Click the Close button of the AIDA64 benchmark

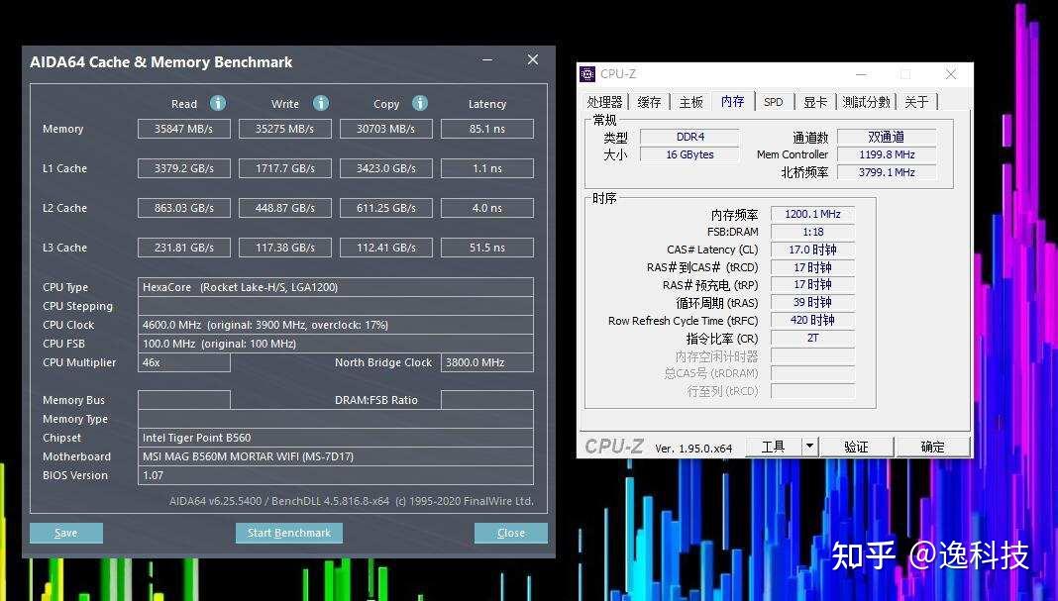(510, 533)
